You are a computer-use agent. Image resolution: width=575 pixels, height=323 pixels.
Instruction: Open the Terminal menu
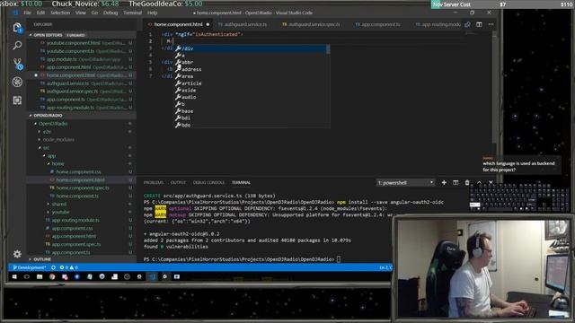pos(132,13)
